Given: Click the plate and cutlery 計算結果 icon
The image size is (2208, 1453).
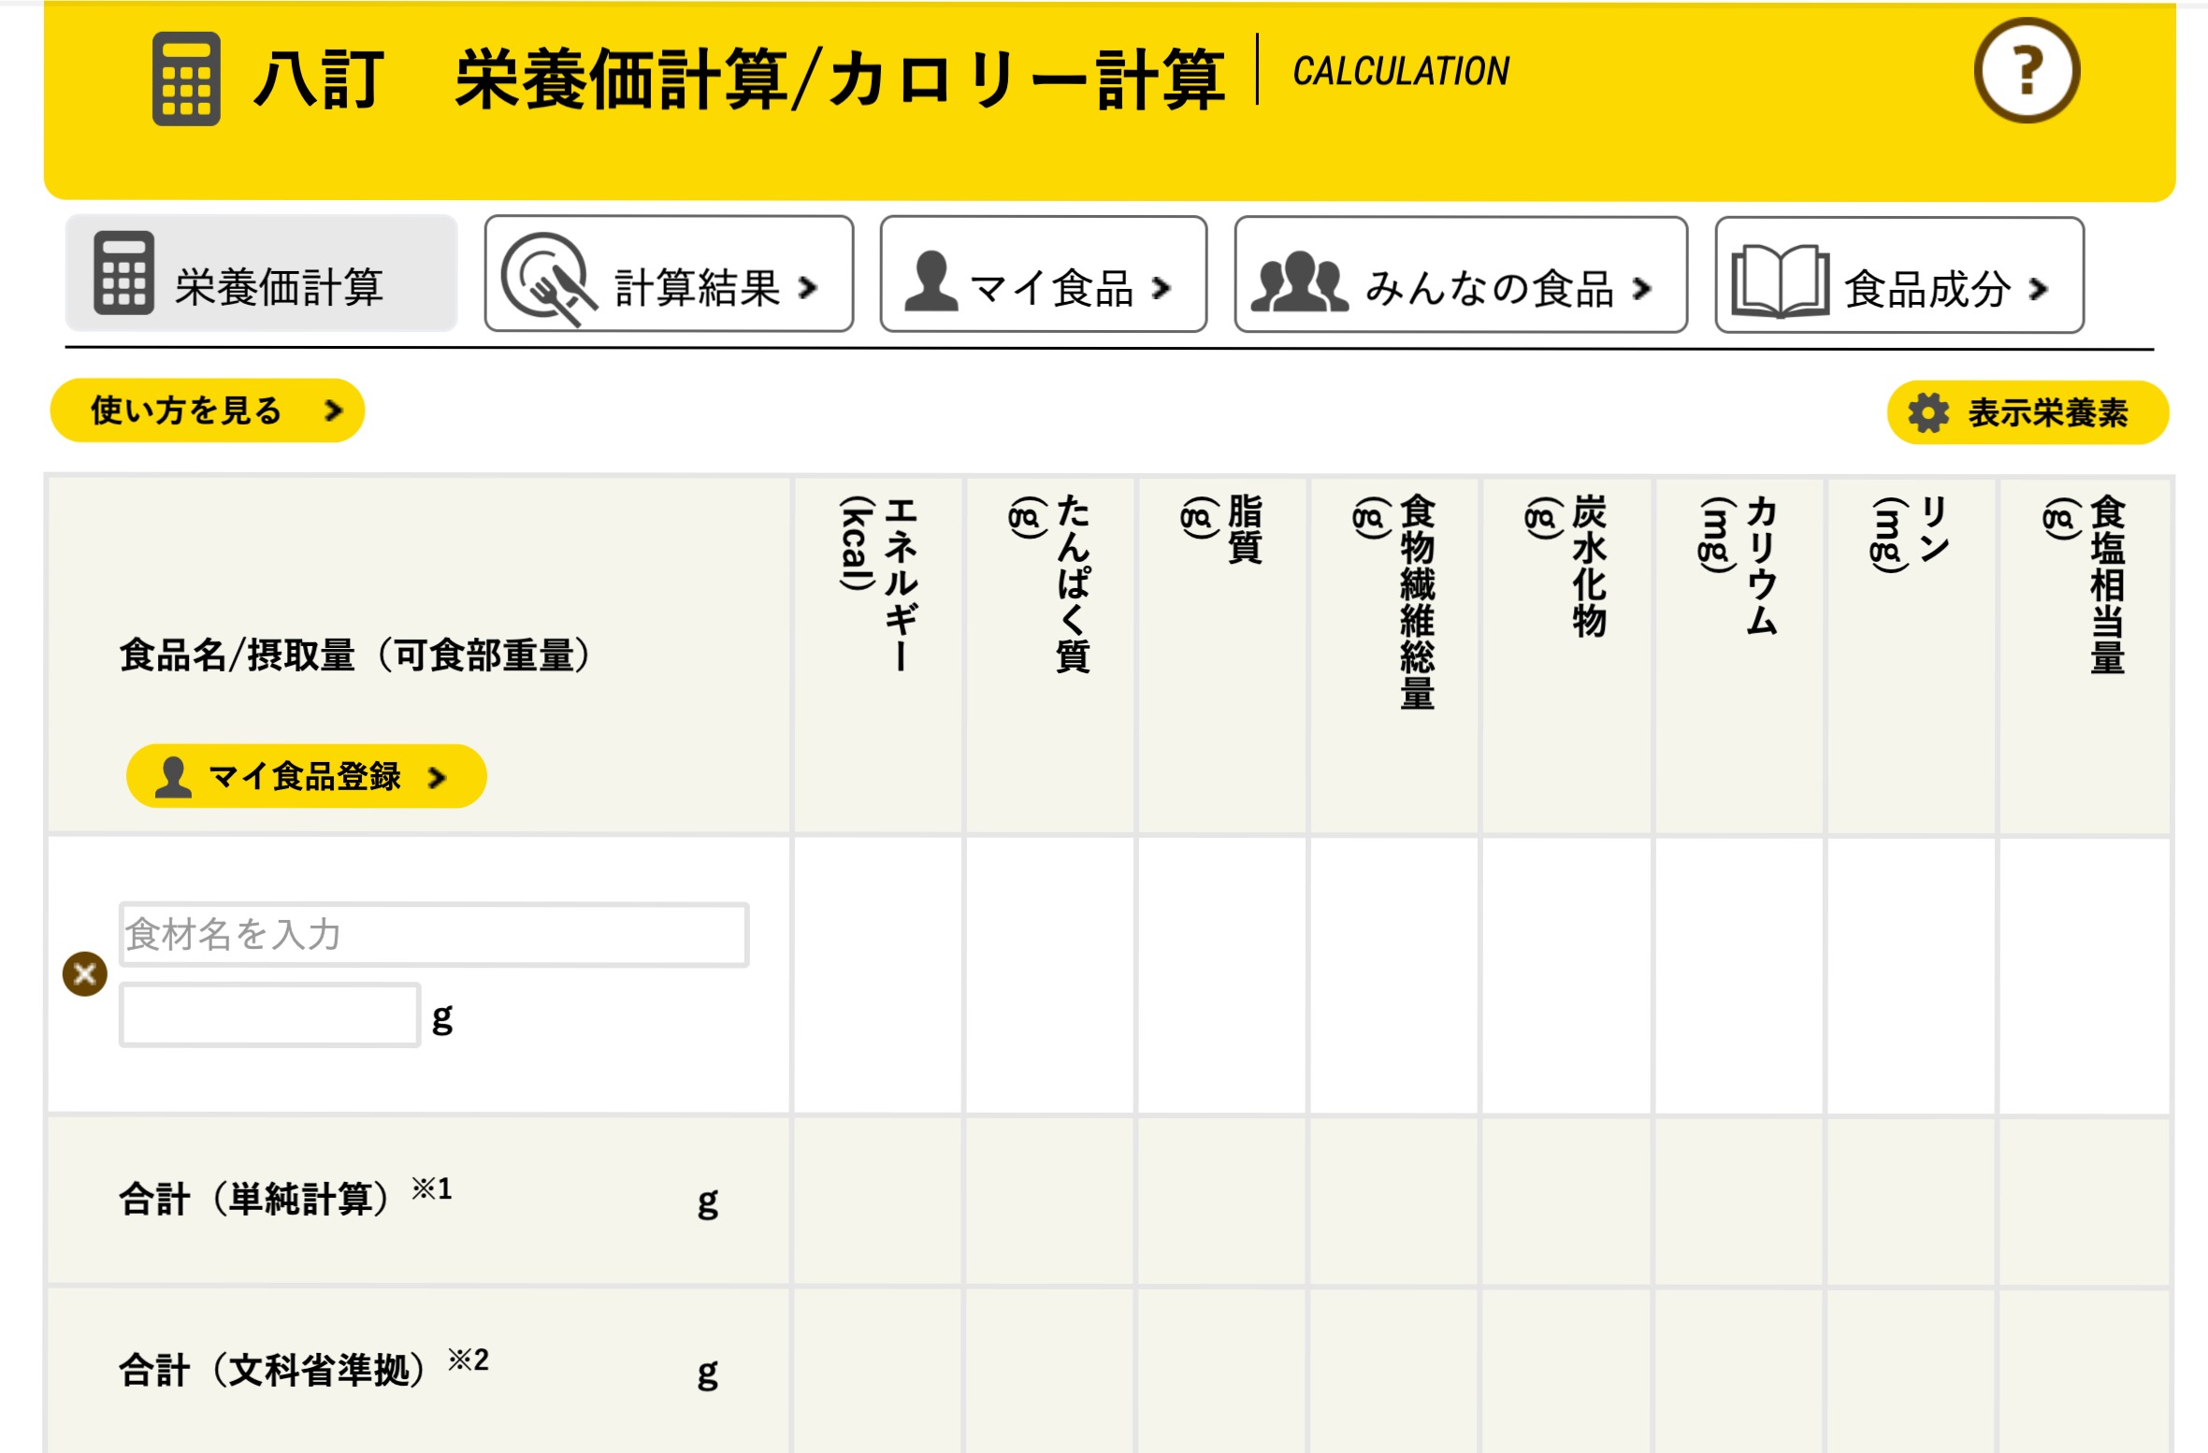Looking at the screenshot, I should tap(549, 279).
